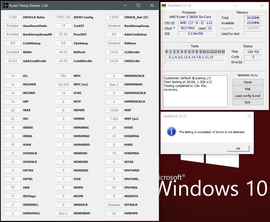Click the CPU ID AMD (17·8·2) field
Viewport: 270px width, 222px height.
click(192, 23)
